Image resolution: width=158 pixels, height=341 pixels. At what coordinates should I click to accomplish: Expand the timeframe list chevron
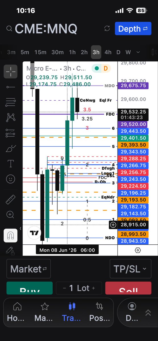coord(138,52)
